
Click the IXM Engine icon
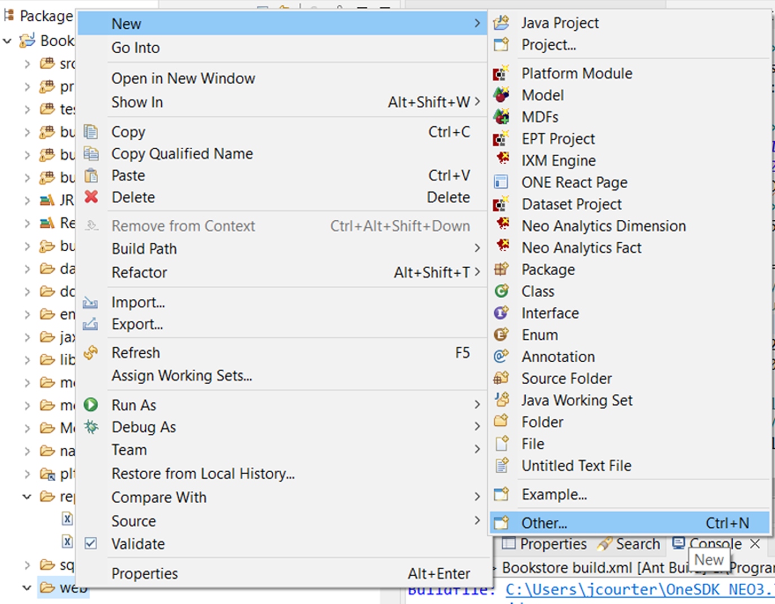(x=502, y=159)
